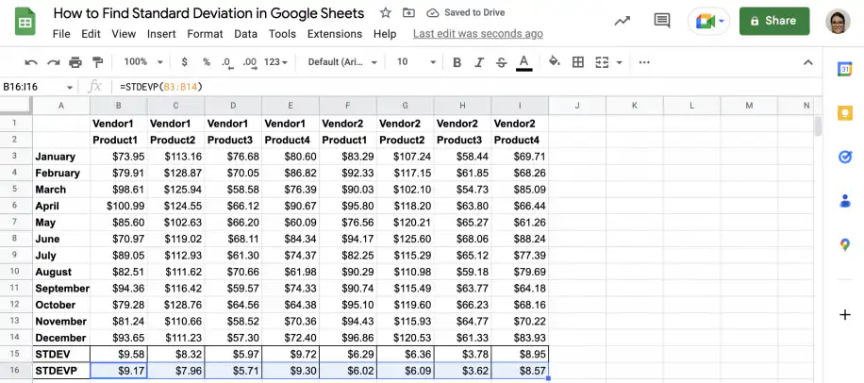Open the name box range dropdown
This screenshot has height=383, width=864.
[x=70, y=87]
